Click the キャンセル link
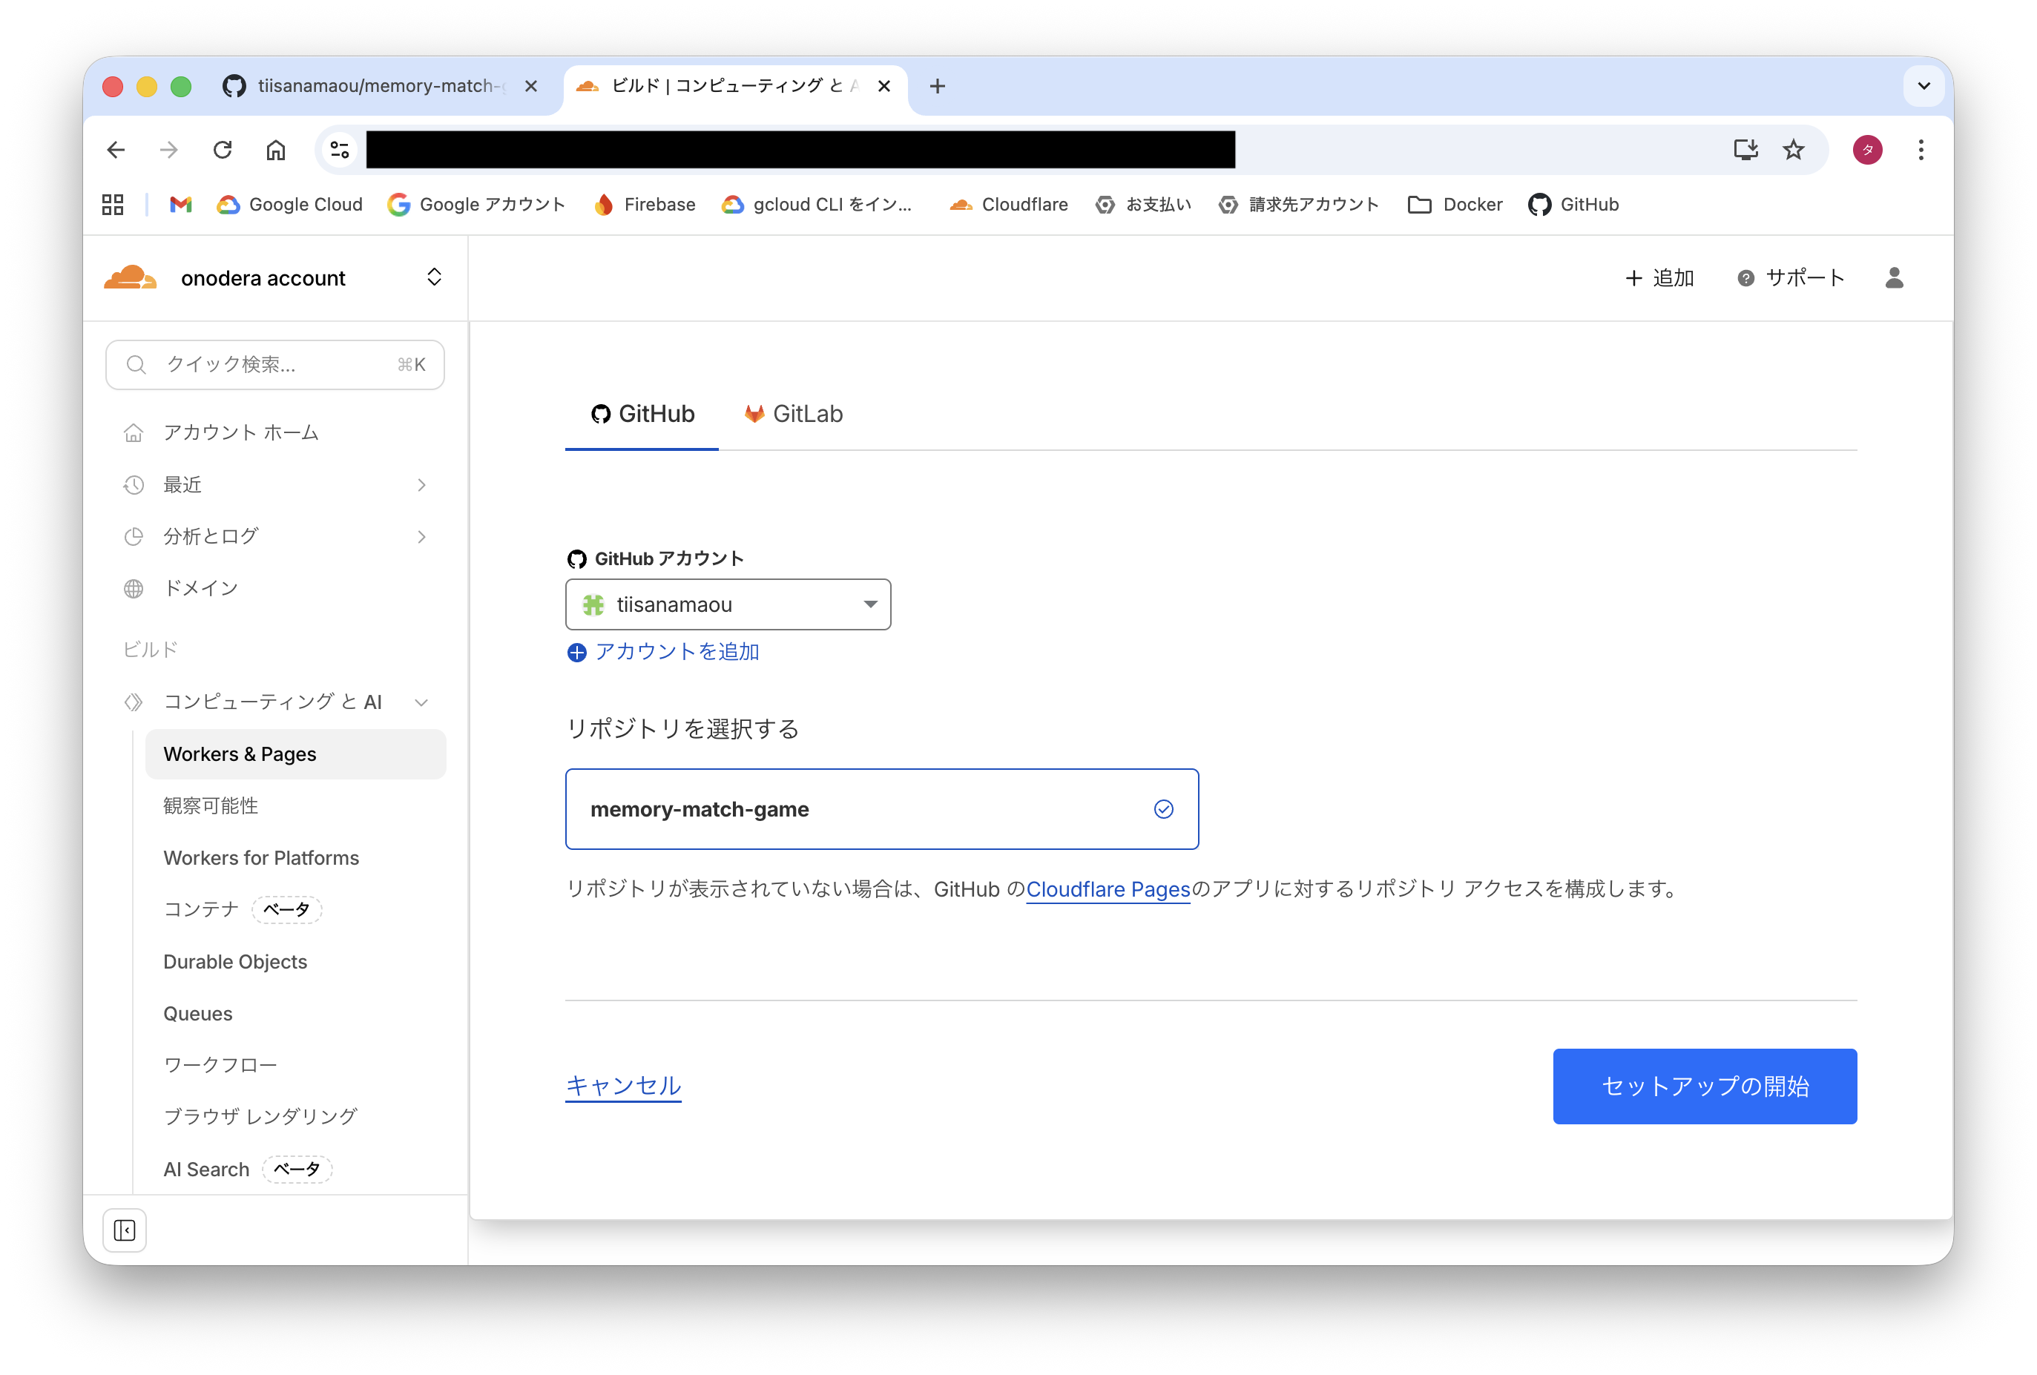Image resolution: width=2037 pixels, height=1375 pixels. 623,1085
